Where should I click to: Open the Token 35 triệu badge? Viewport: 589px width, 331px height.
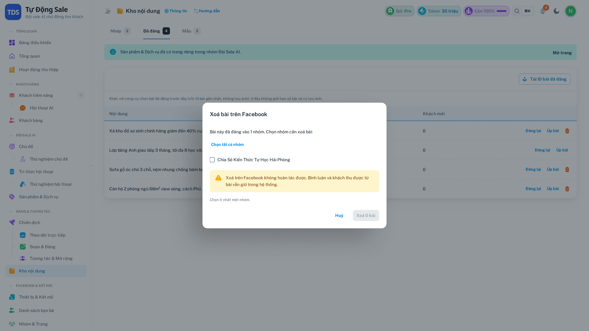[439, 11]
